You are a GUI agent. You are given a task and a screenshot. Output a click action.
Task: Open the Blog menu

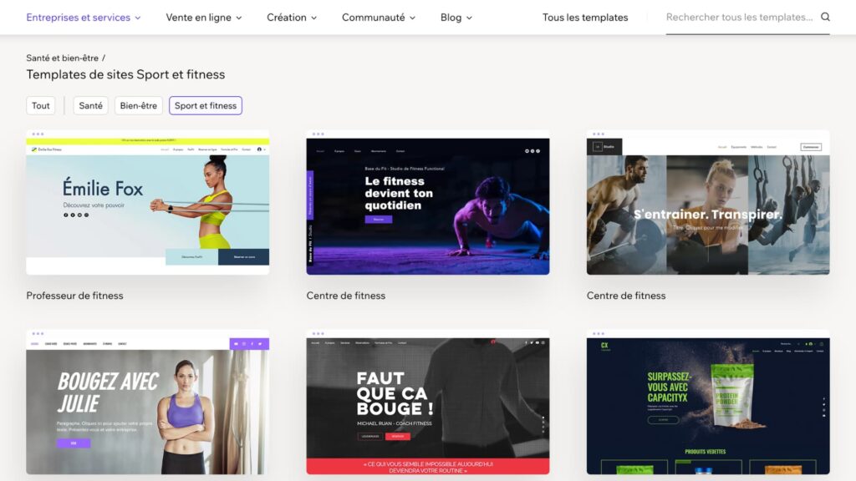[456, 18]
